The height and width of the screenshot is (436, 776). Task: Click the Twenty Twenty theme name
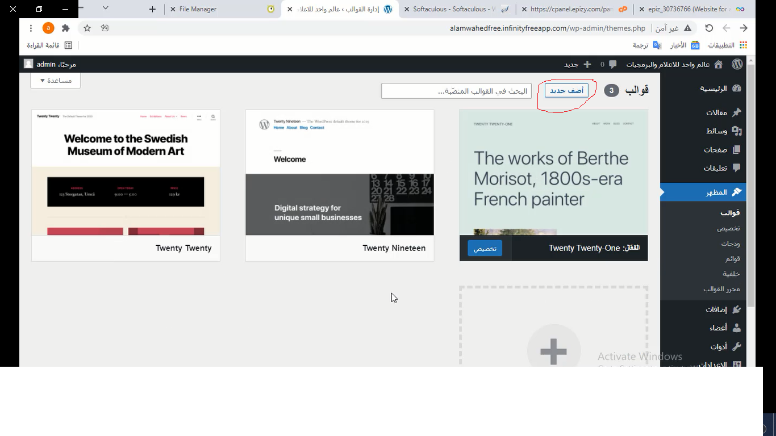(x=183, y=248)
